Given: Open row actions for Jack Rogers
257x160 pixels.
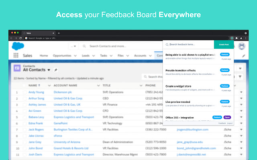Looking at the screenshot, I should tap(241, 130).
